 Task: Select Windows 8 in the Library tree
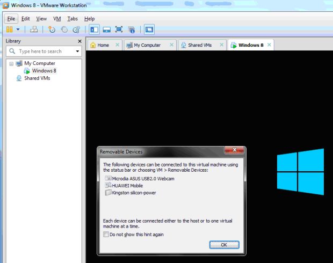coord(44,70)
